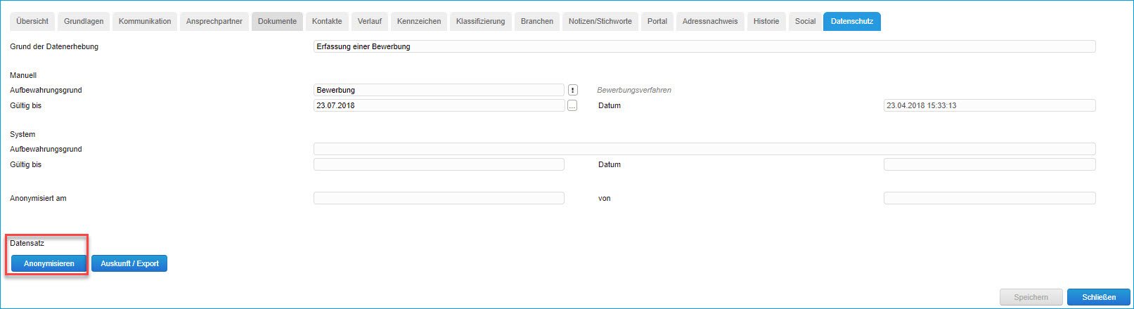Open date picker next to 23.07.2018
Screen dimensions: 1134x309
pos(572,105)
